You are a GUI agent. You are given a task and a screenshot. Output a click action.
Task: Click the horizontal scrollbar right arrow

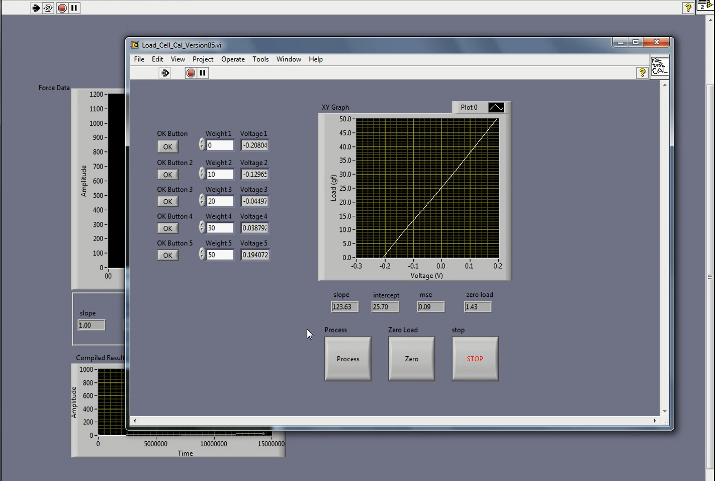(655, 421)
